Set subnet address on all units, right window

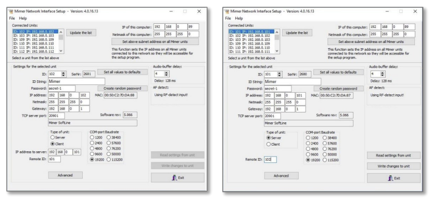click(371, 42)
